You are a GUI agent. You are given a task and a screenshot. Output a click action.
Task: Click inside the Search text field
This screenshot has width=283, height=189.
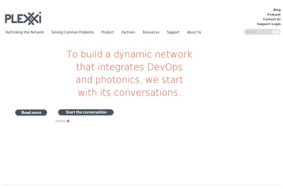click(x=257, y=32)
